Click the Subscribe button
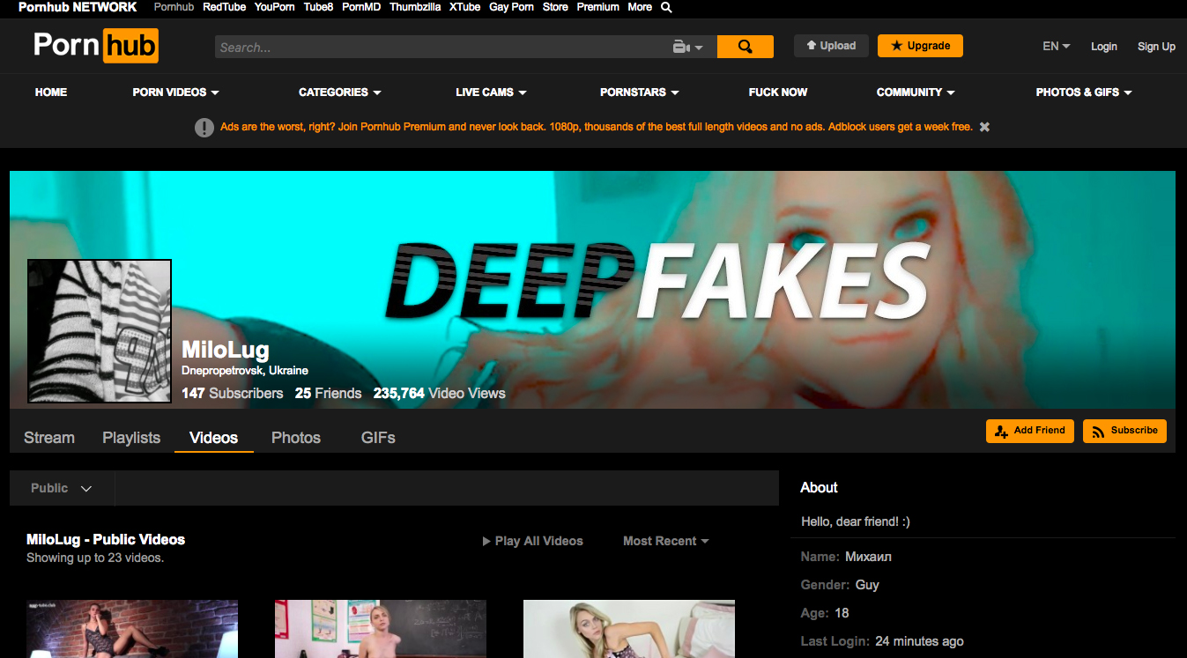 pos(1124,431)
